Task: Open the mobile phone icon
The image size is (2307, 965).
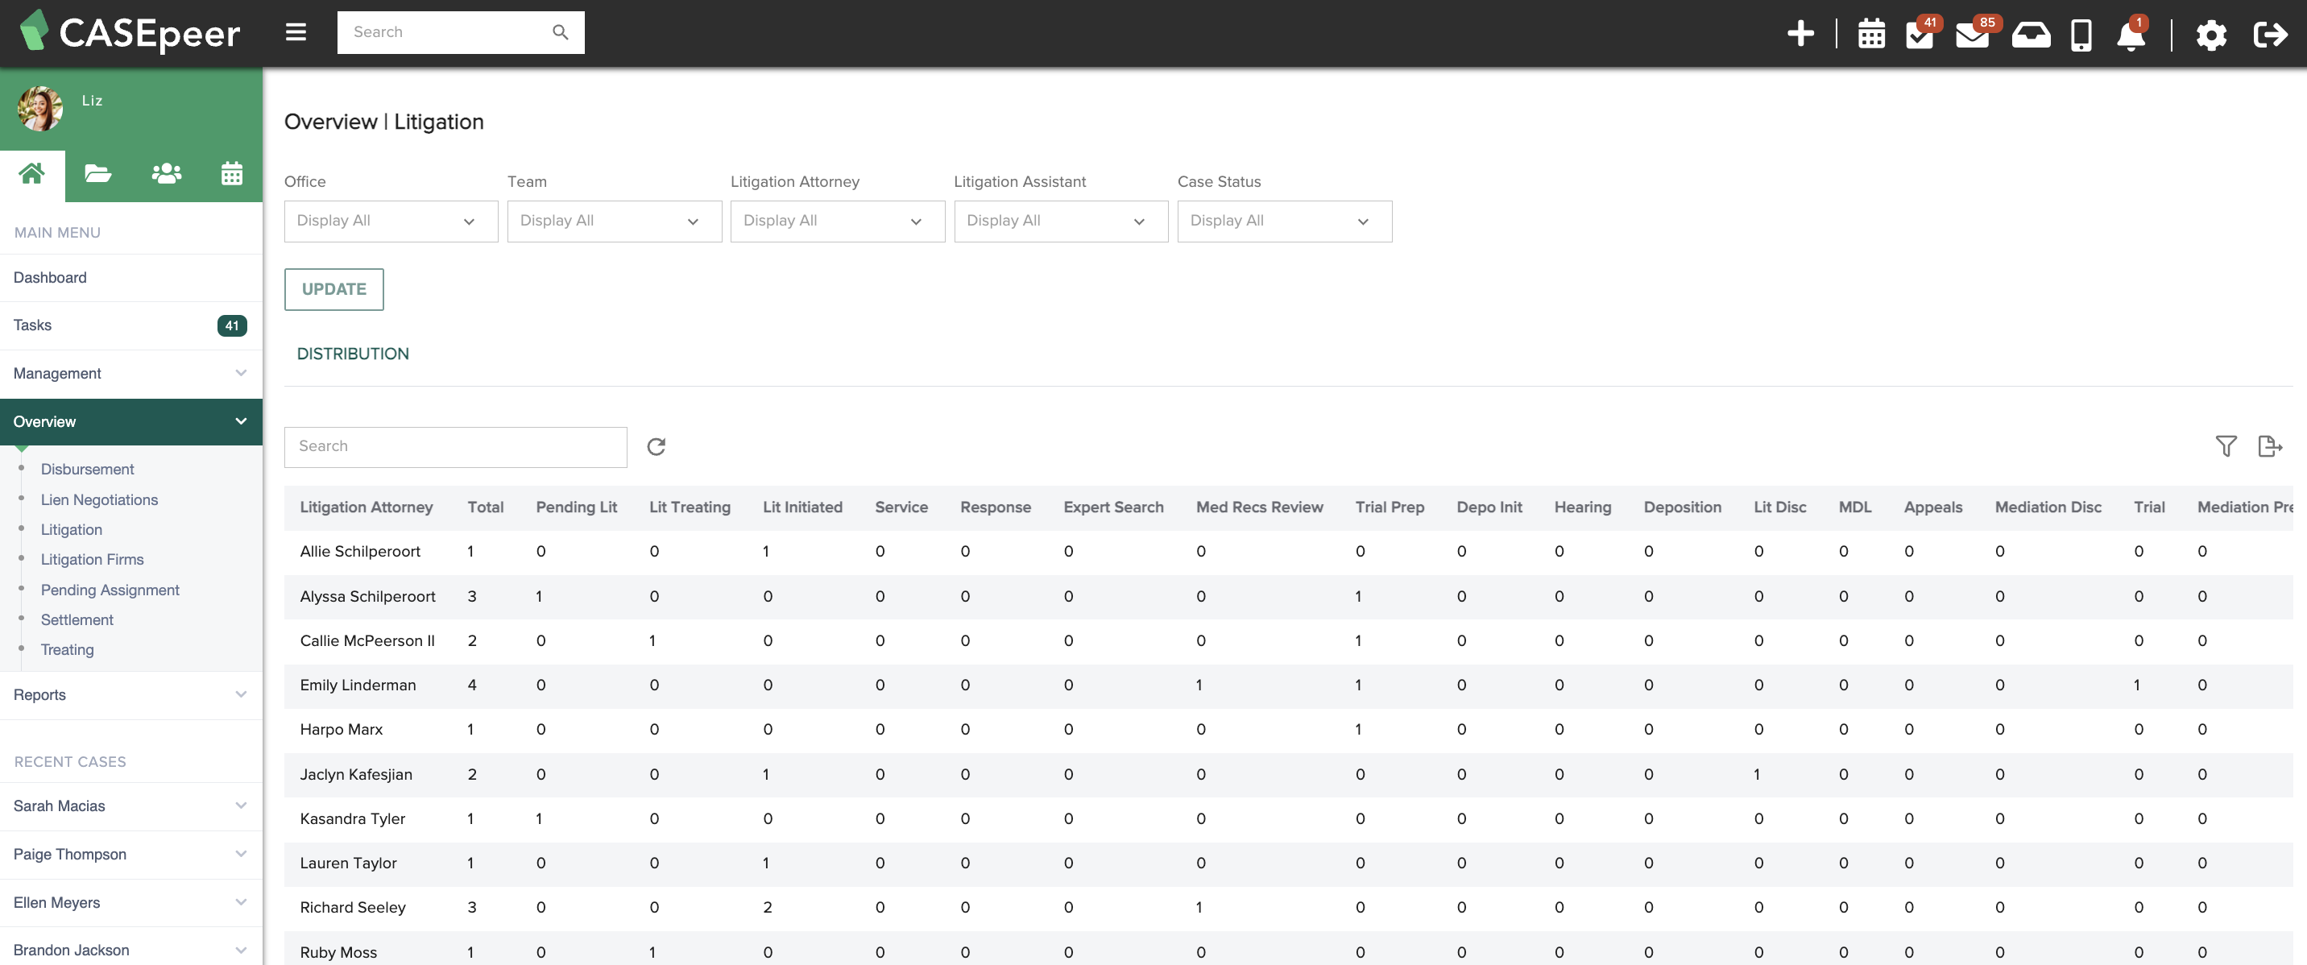Action: click(x=2081, y=35)
